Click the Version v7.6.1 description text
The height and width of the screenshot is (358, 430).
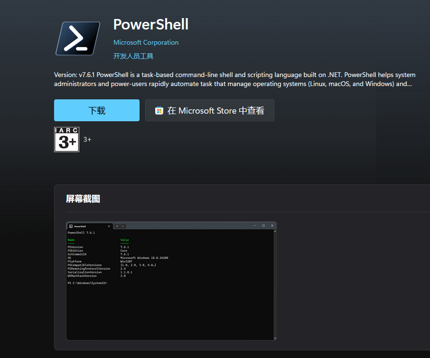click(235, 79)
